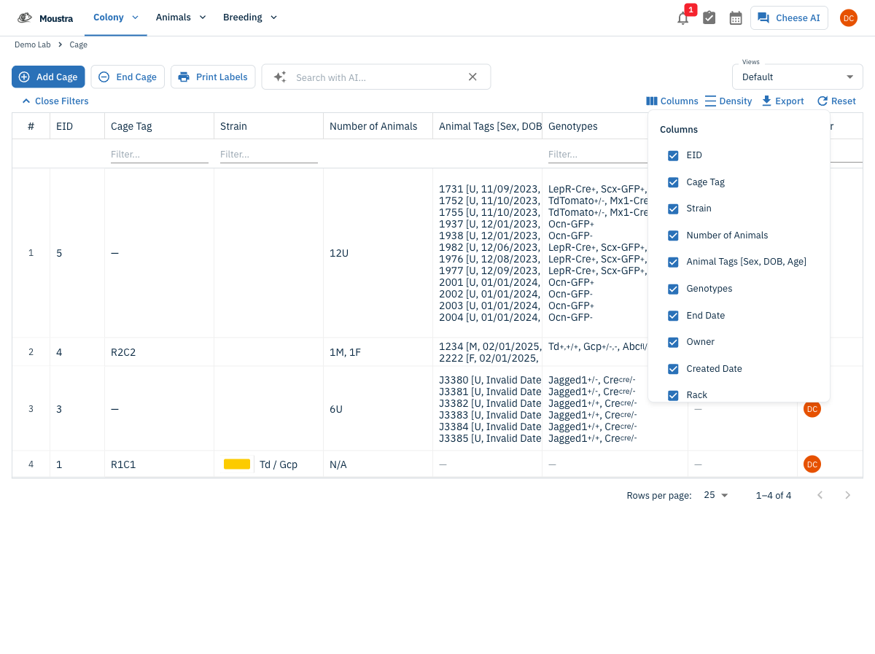The image size is (875, 654).
Task: Open the tasks checklist icon
Action: [709, 17]
